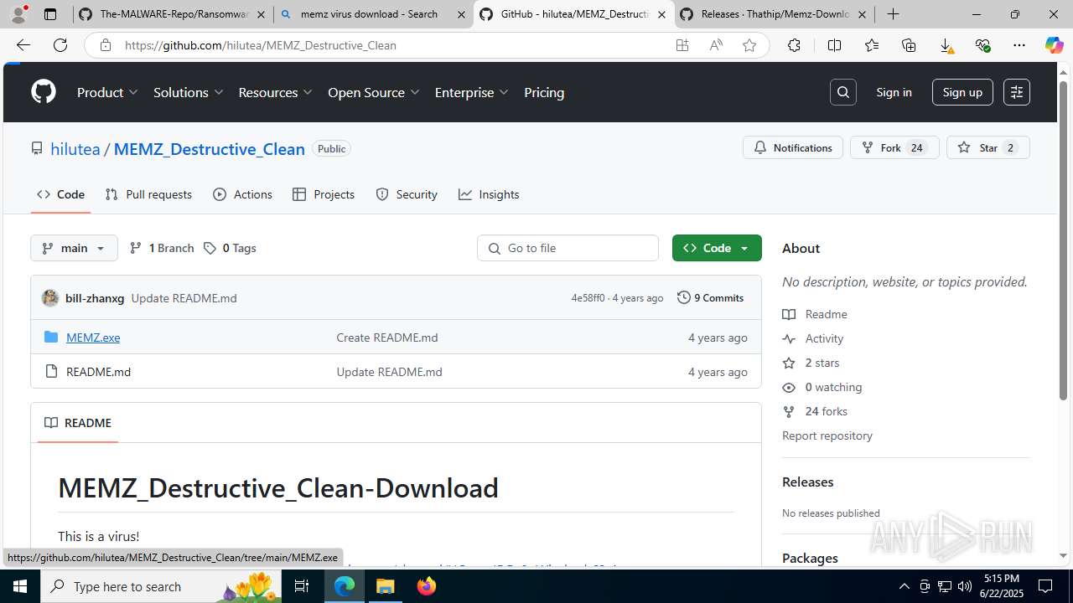The width and height of the screenshot is (1073, 603).
Task: Open the Windows Start menu
Action: [x=20, y=586]
